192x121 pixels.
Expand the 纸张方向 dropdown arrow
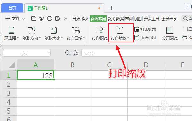(40, 38)
